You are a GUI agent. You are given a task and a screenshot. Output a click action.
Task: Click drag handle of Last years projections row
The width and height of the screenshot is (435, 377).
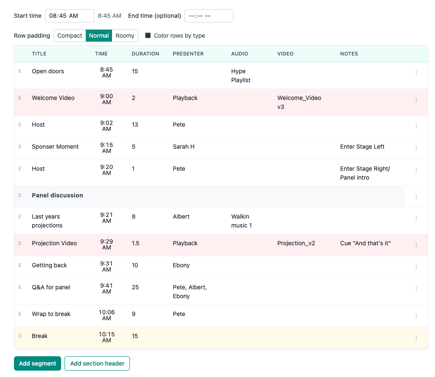[20, 216]
